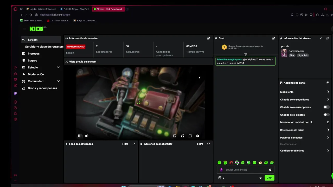333x187 pixels.
Task: Pop out the Acciones de moderador panel
Action: point(208,144)
